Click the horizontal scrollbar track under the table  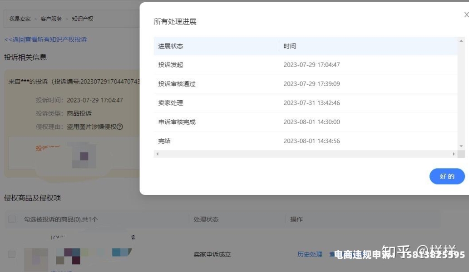click(305, 154)
